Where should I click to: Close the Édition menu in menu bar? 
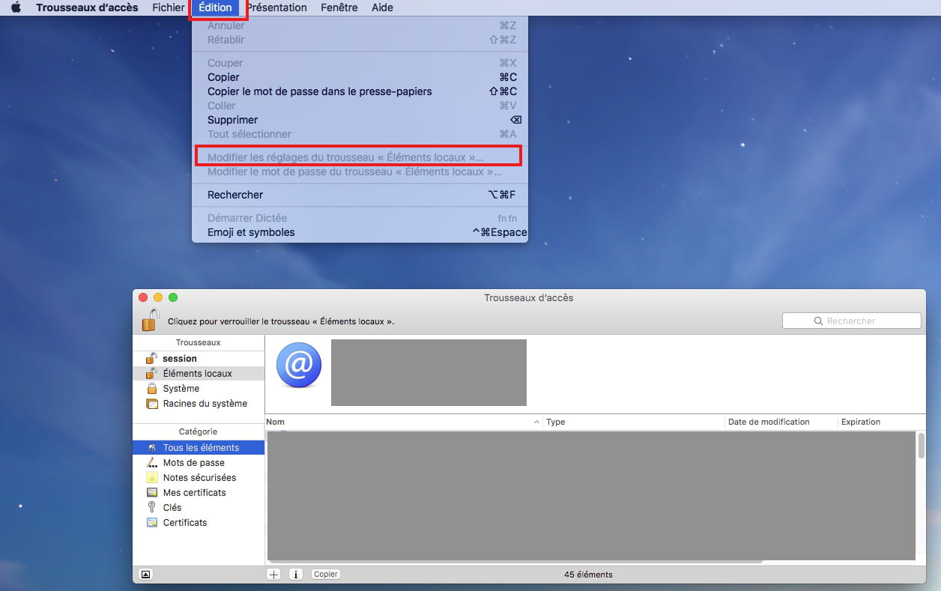pyautogui.click(x=216, y=7)
